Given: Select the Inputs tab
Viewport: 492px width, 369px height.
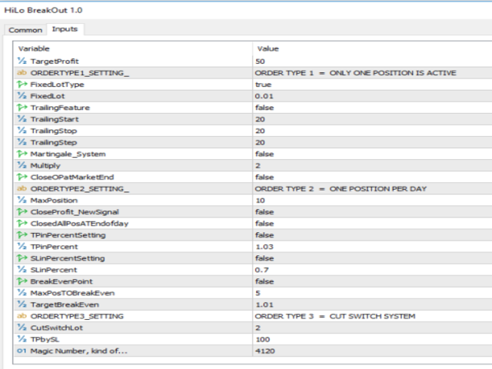Looking at the screenshot, I should (x=65, y=29).
